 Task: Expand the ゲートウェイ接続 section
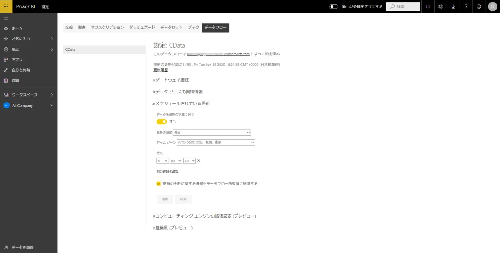[171, 80]
